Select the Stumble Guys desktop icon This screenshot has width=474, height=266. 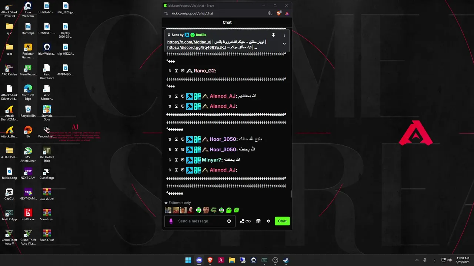pyautogui.click(x=47, y=113)
